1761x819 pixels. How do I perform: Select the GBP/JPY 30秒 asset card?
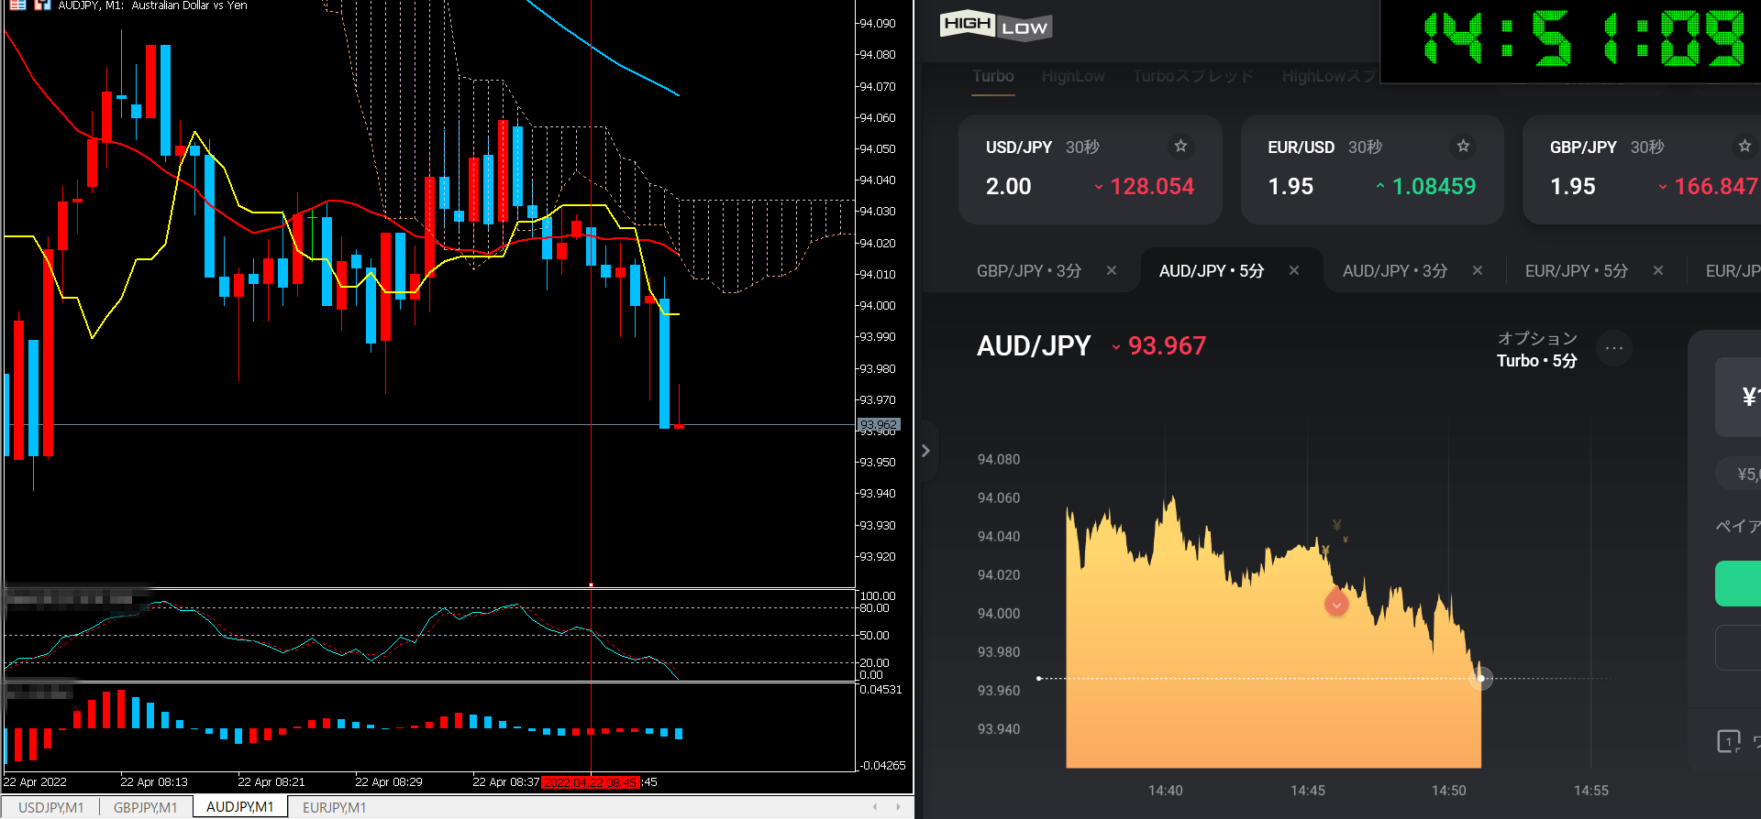coord(1642,169)
